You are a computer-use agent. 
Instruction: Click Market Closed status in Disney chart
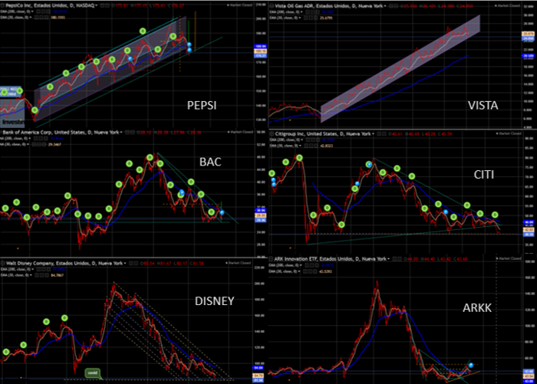coord(239,263)
